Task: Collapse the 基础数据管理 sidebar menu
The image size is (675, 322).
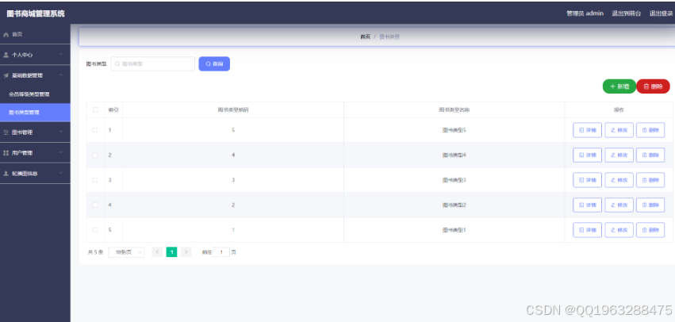Action: 35,75
